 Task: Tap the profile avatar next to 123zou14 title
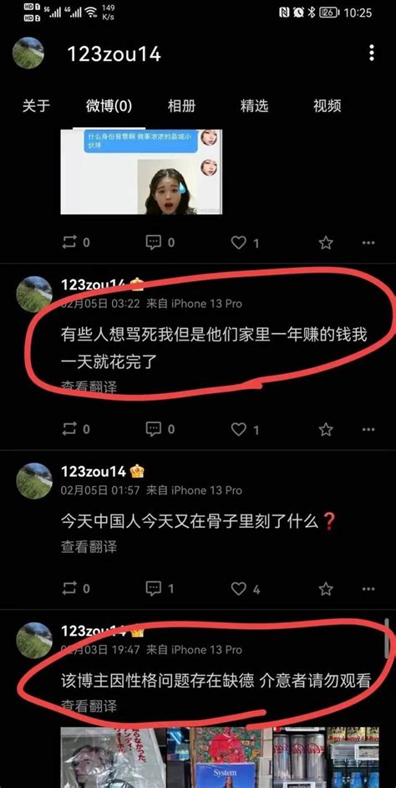tap(28, 53)
